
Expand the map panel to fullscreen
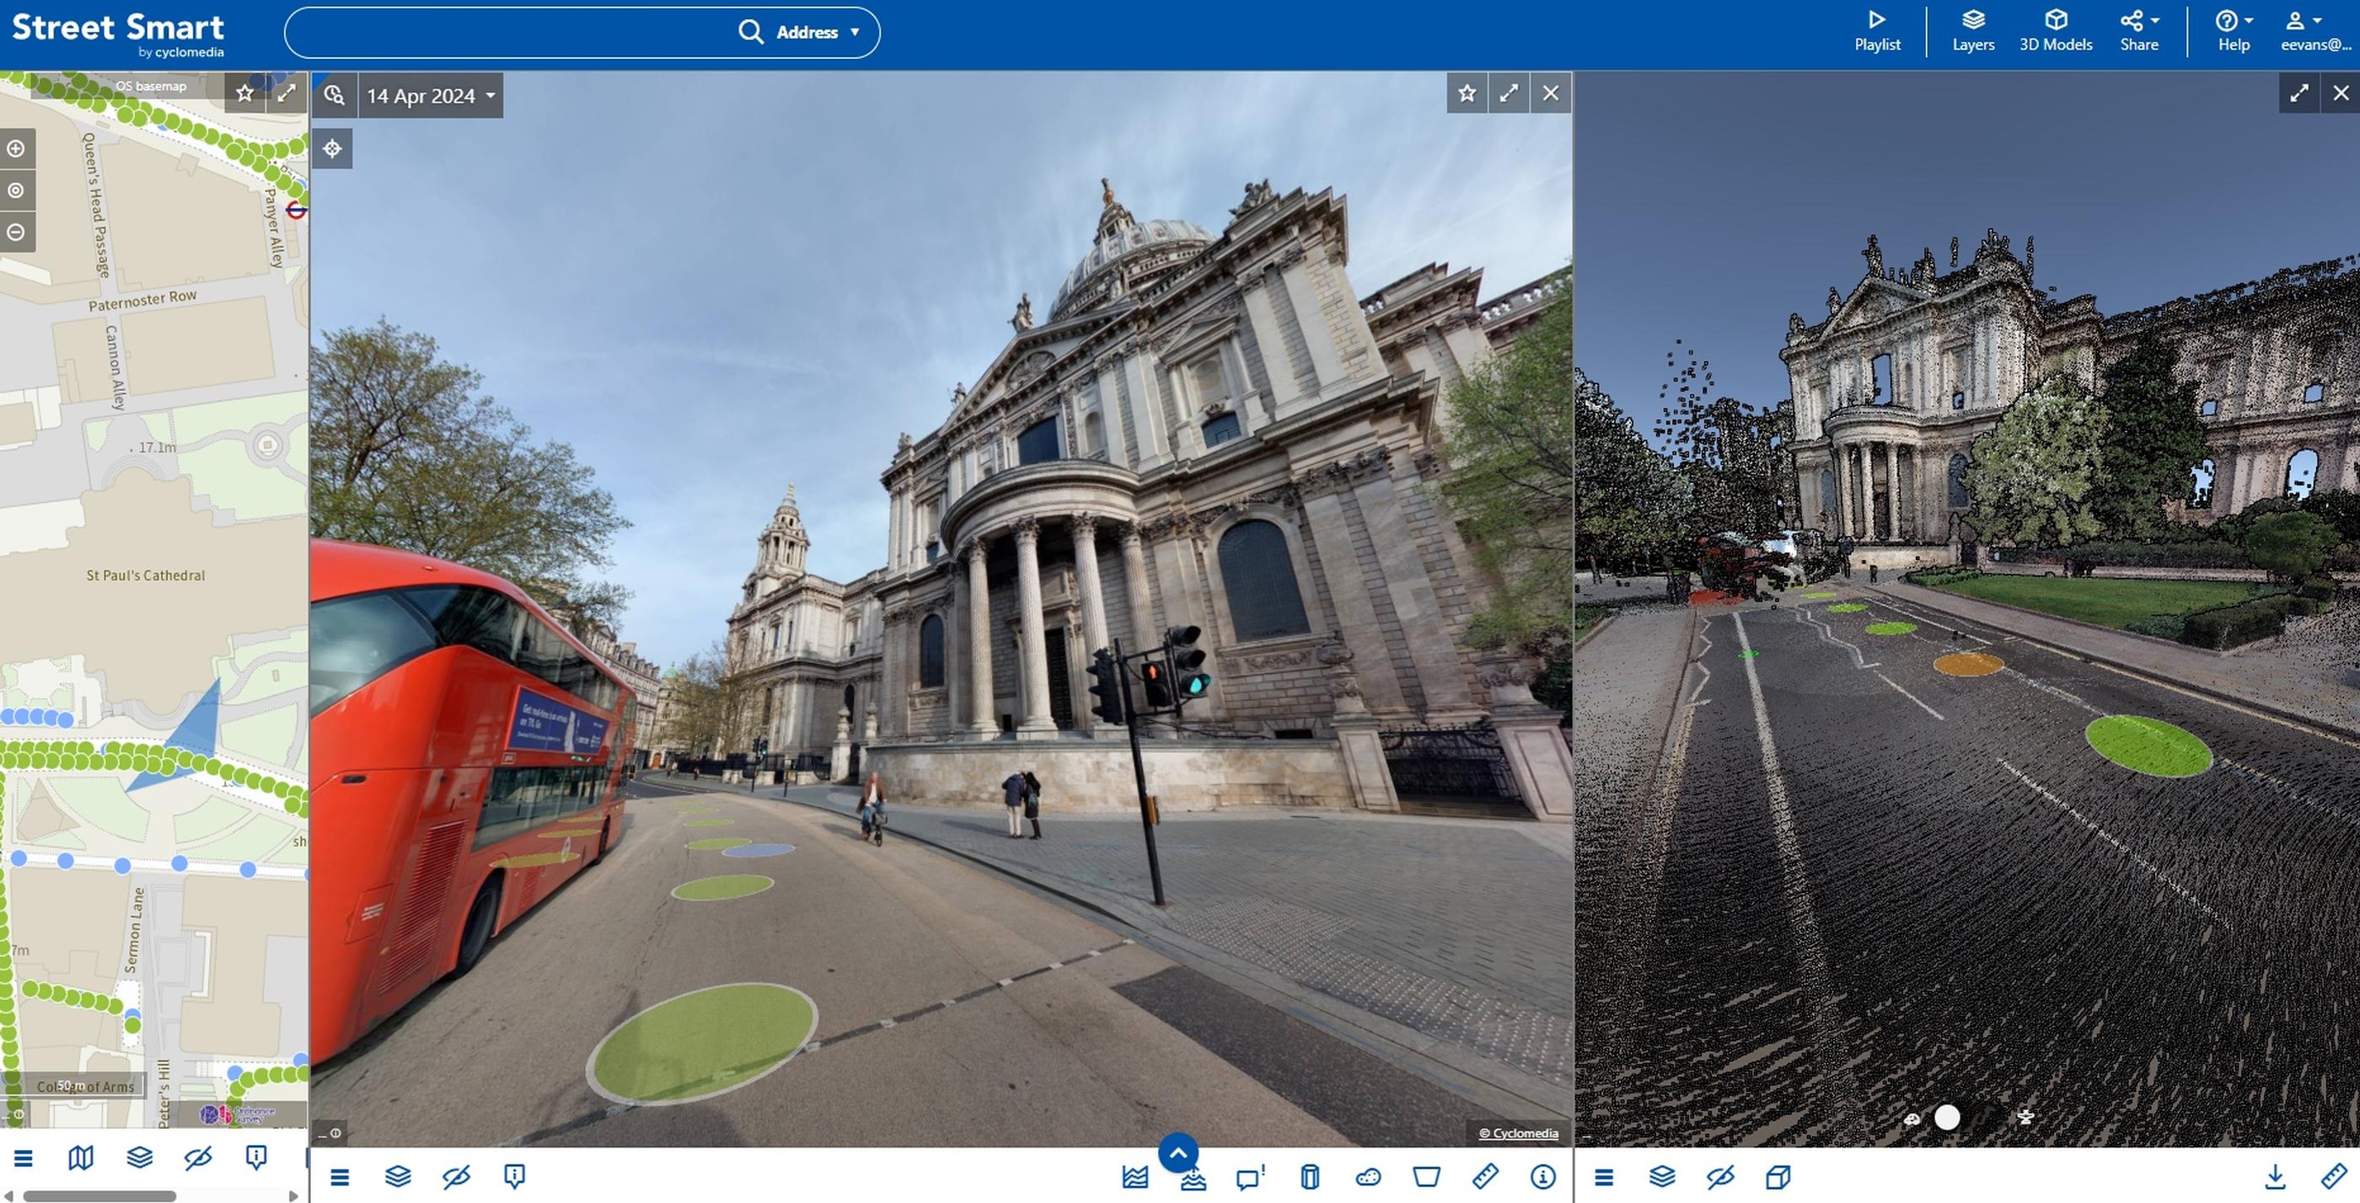pyautogui.click(x=287, y=93)
